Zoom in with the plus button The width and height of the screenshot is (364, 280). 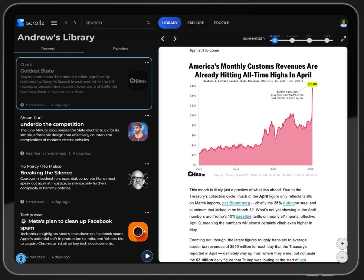[342, 244]
